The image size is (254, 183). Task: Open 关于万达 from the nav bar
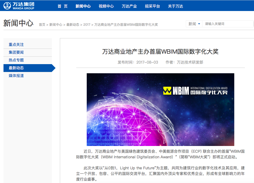click(x=175, y=6)
